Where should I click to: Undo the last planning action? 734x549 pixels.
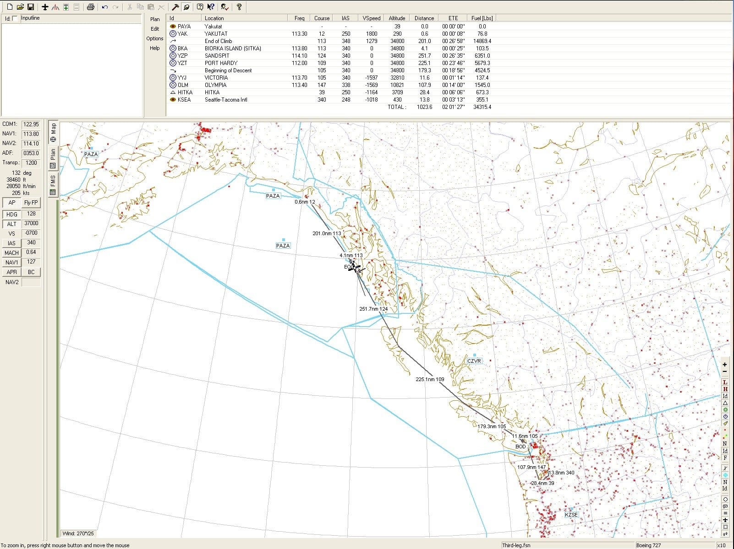pyautogui.click(x=105, y=6)
